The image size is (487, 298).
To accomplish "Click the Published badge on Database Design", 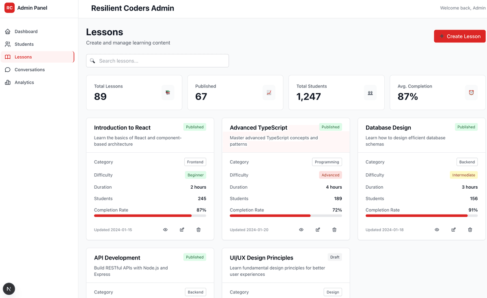I will click(466, 127).
